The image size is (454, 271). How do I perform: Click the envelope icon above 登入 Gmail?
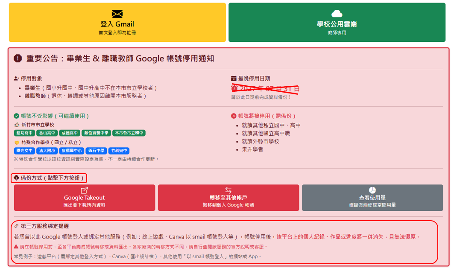[117, 14]
